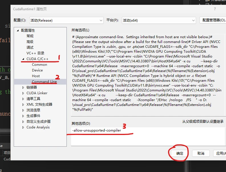Expand the CUDA Linker node arrow
Screen dimensions: 226x172
[23, 93]
